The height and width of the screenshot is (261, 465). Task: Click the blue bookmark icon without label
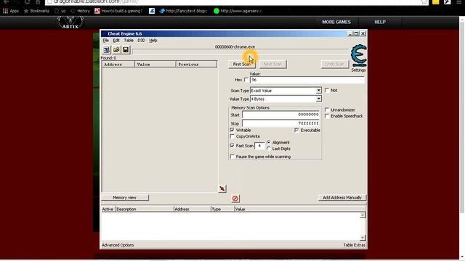pyautogui.click(x=152, y=11)
